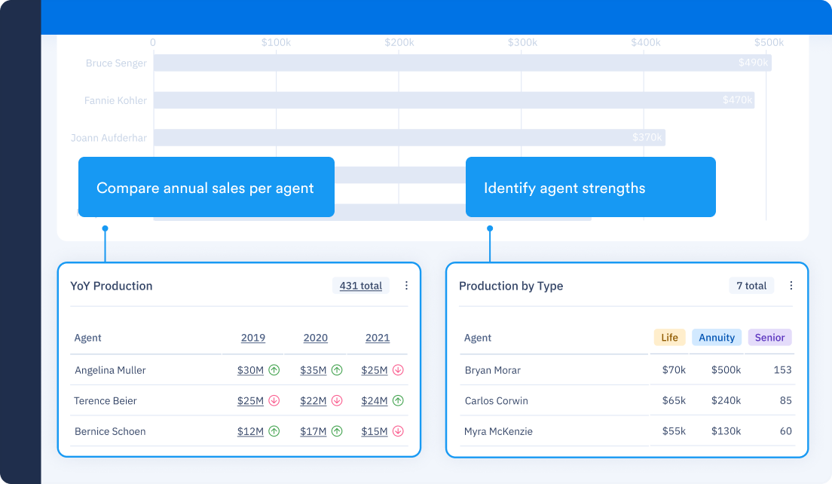Click the 431 total badge
832x484 pixels.
pos(359,286)
